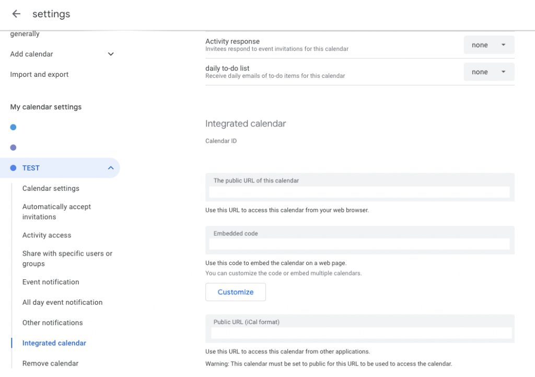Click the back arrow next to settings

coord(16,14)
